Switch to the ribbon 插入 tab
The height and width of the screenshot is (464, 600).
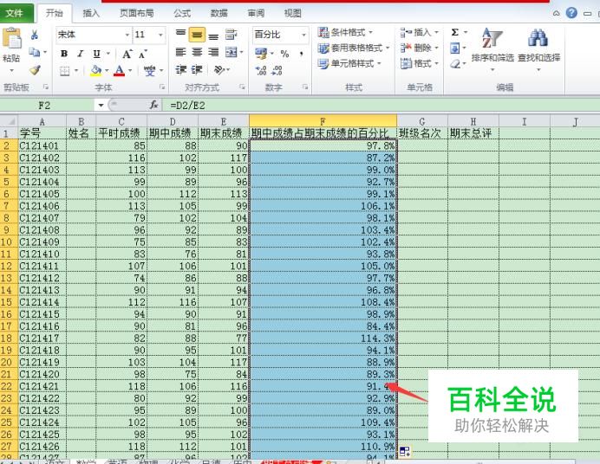tap(91, 13)
